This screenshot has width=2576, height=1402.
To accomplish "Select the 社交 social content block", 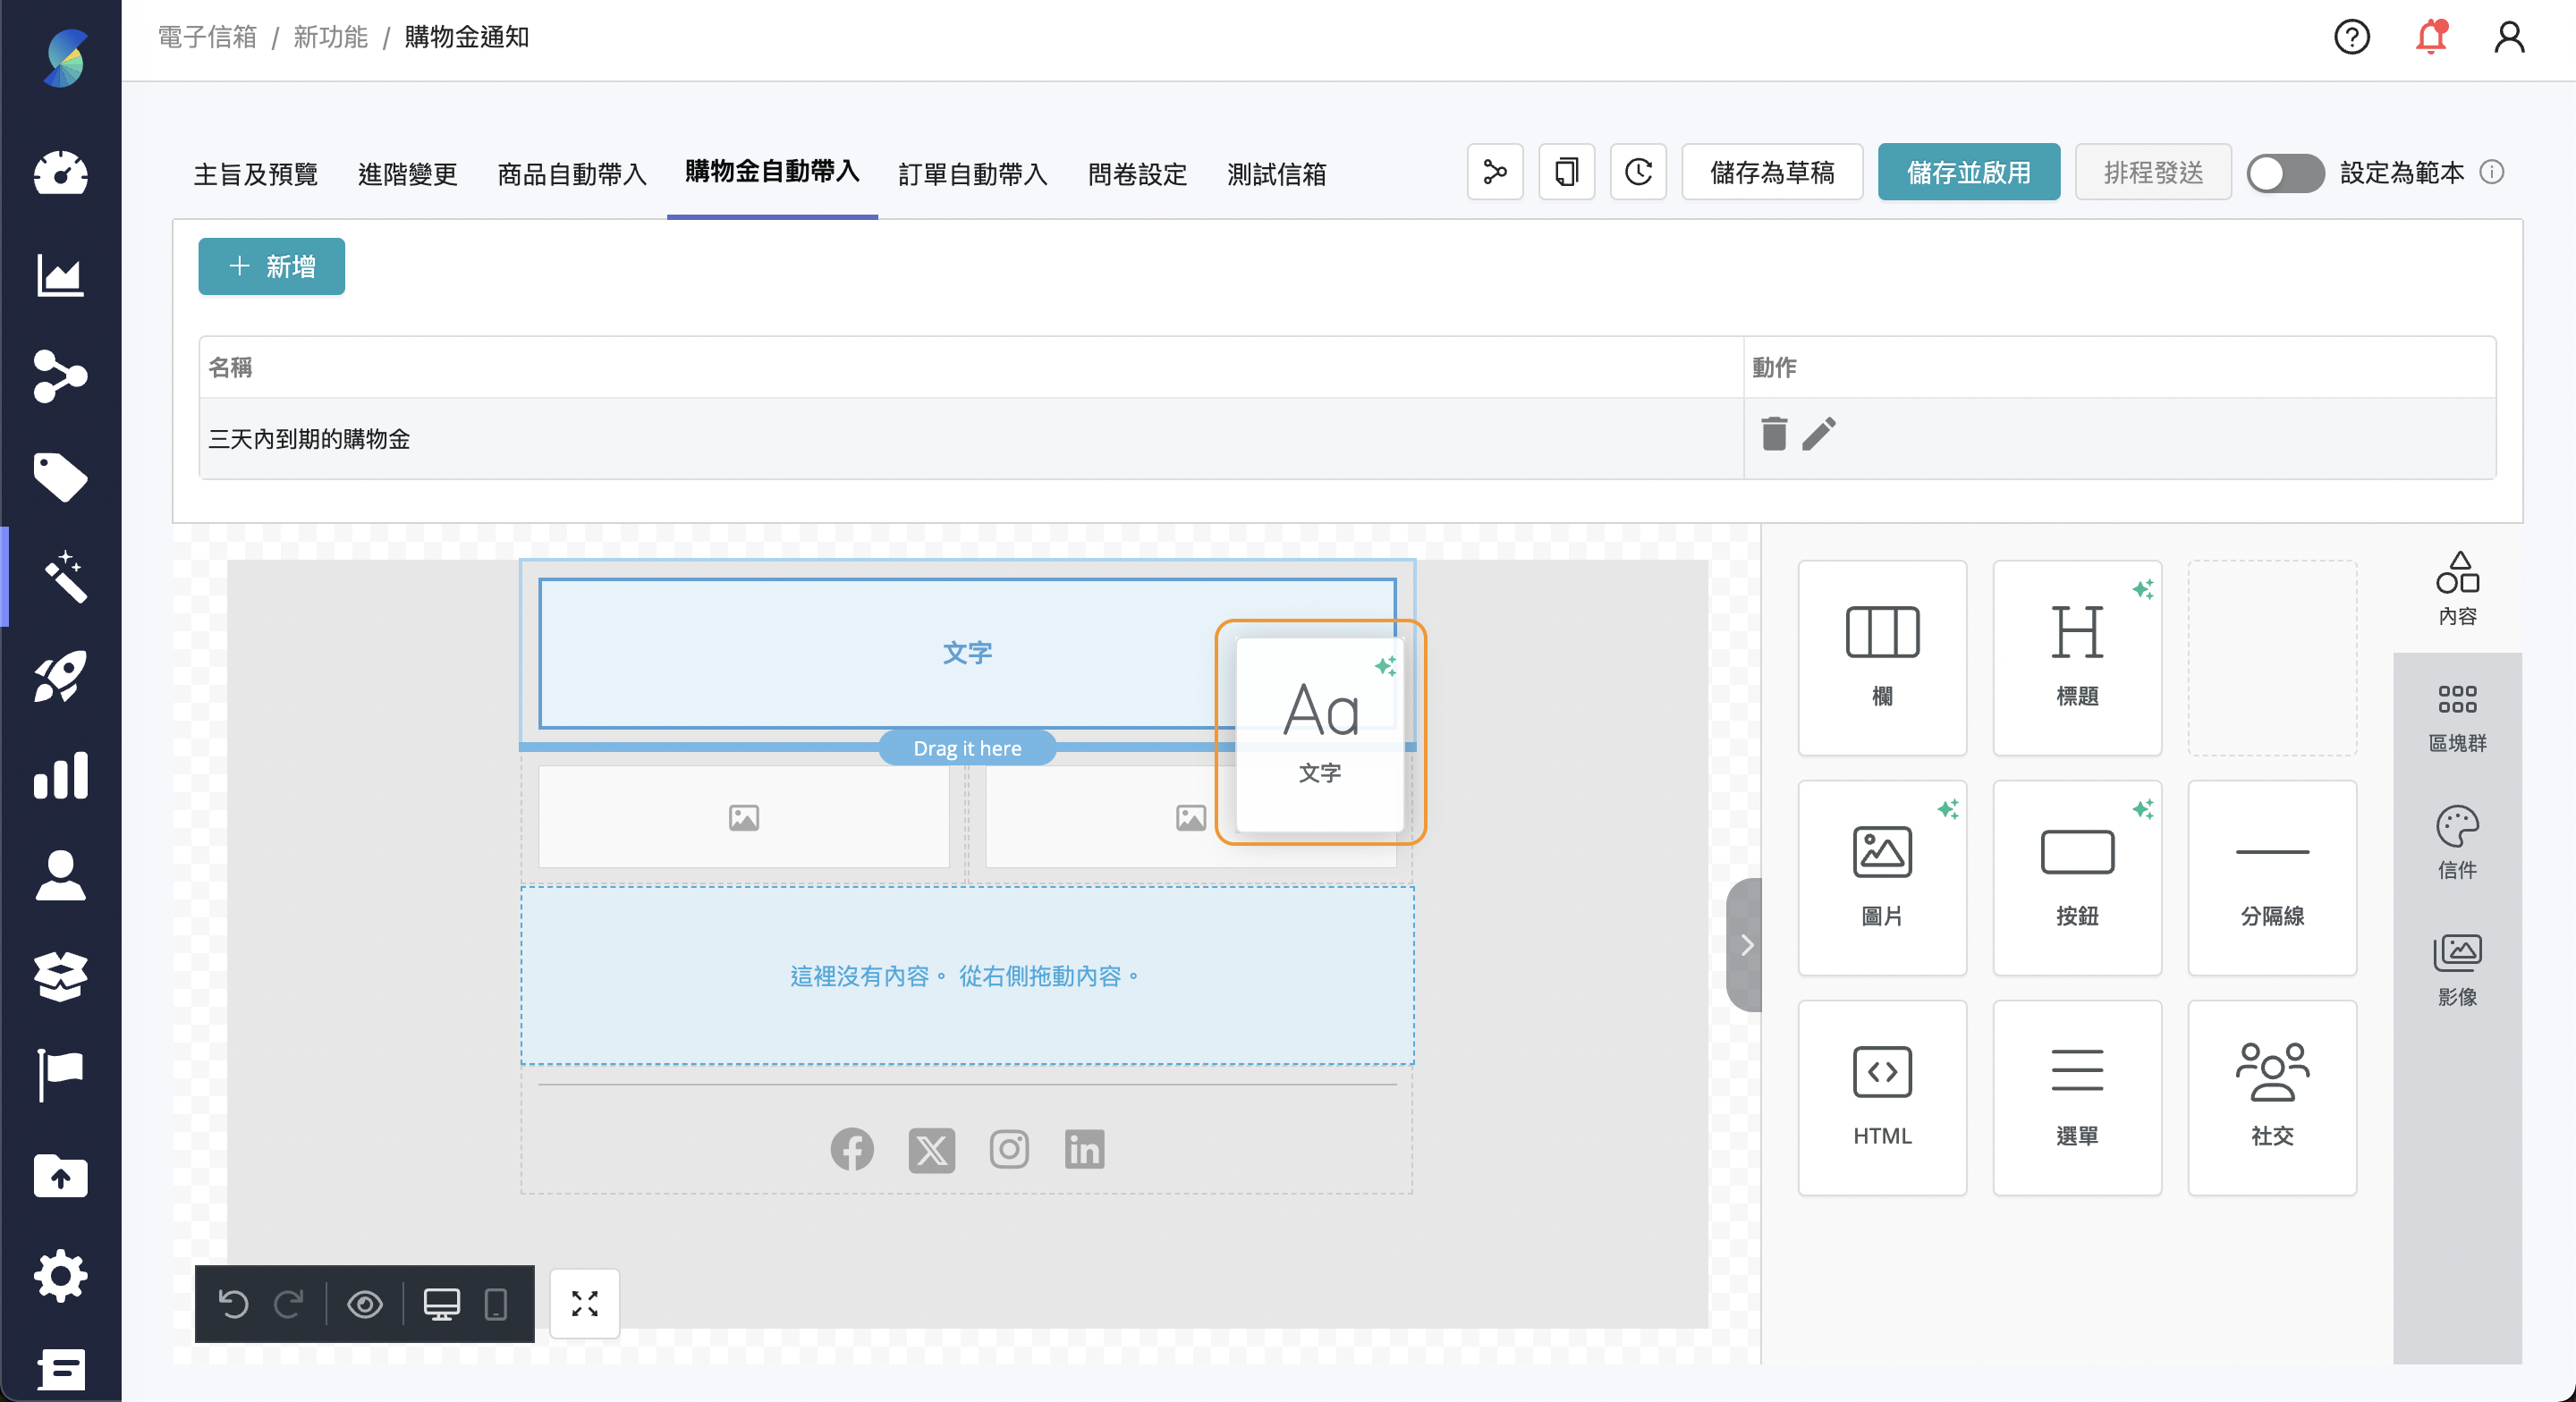I will 2271,1097.
